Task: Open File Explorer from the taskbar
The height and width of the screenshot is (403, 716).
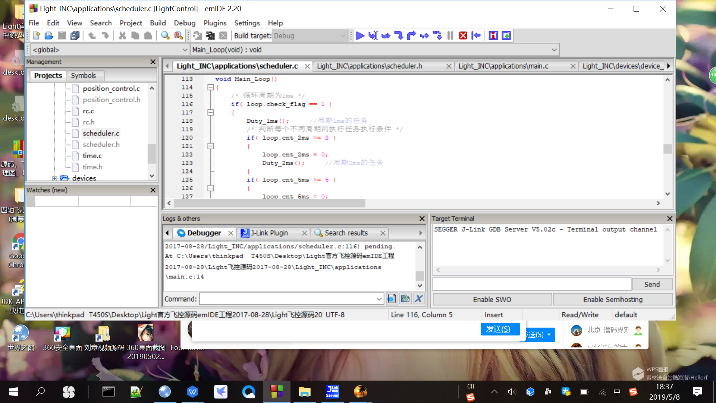Action: 305,391
